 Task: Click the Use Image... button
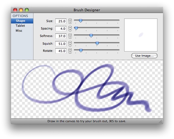(x=144, y=56)
